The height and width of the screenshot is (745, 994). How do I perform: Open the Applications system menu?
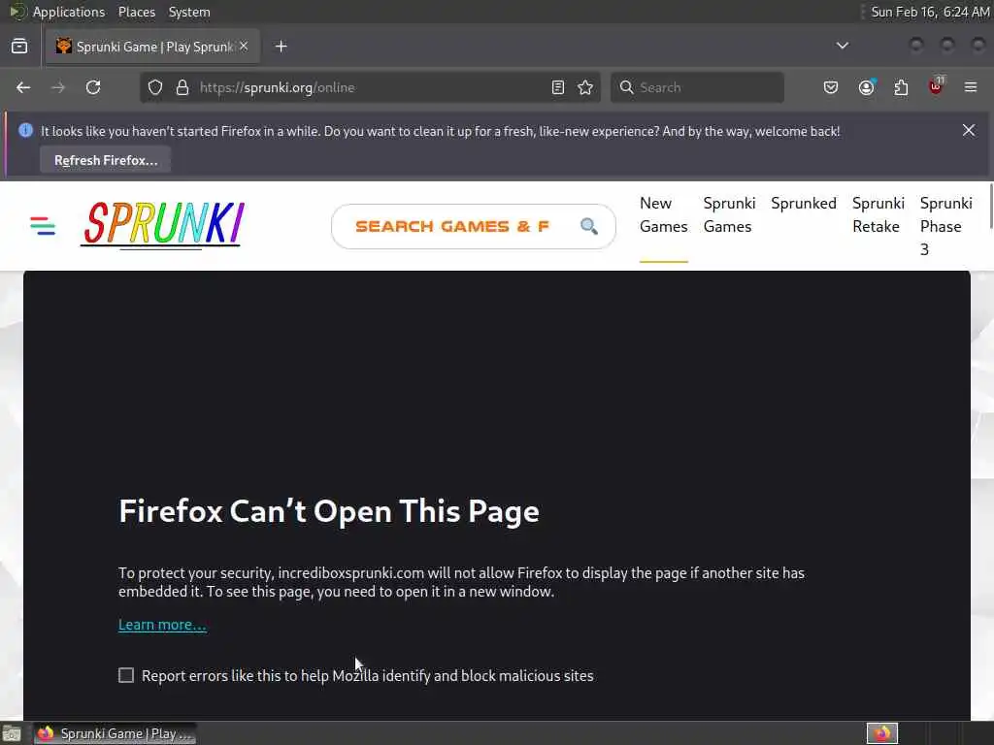(x=69, y=12)
